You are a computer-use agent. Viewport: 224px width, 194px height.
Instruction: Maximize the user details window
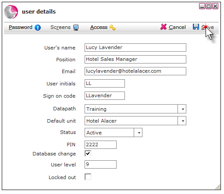click(x=209, y=6)
